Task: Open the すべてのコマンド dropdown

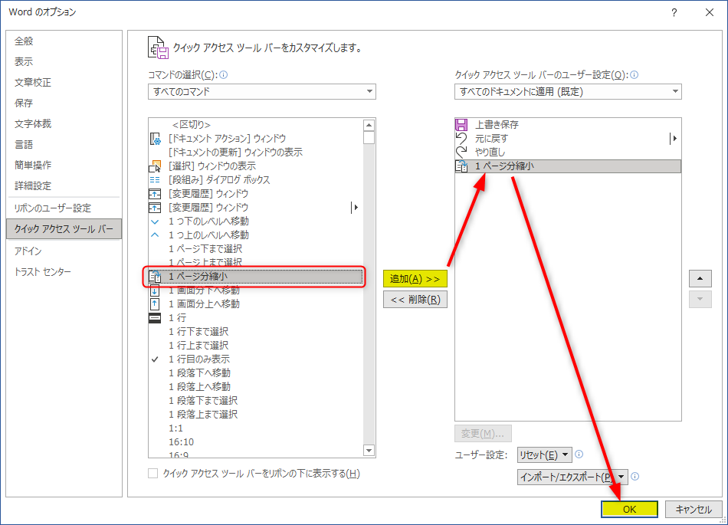Action: point(262,91)
